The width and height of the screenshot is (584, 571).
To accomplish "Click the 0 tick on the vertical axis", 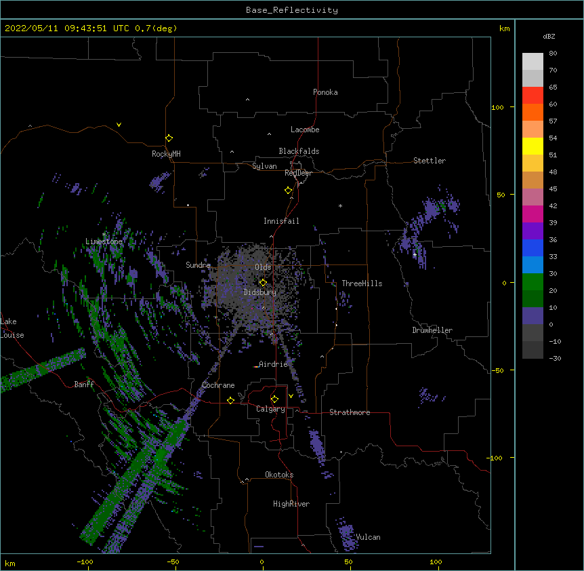I will point(504,283).
